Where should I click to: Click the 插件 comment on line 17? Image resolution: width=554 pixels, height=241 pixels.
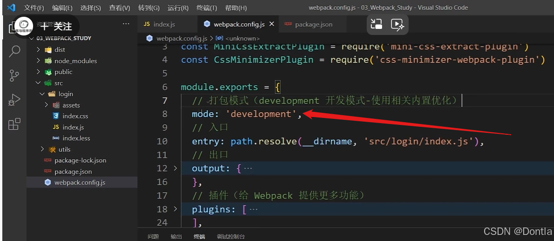pos(278,195)
